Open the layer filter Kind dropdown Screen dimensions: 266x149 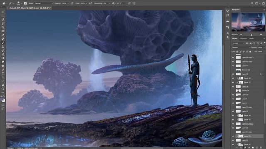pos(238,43)
